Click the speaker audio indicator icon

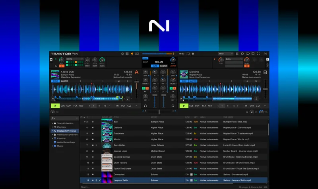click(x=132, y=54)
